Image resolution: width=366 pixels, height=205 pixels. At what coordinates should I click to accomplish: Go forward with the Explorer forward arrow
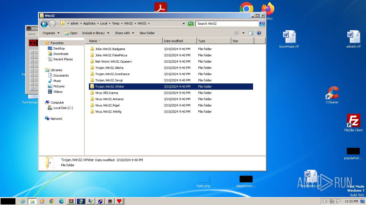pos(52,24)
